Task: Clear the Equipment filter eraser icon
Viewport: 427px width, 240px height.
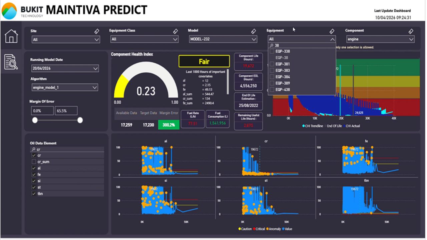Action: [x=332, y=31]
